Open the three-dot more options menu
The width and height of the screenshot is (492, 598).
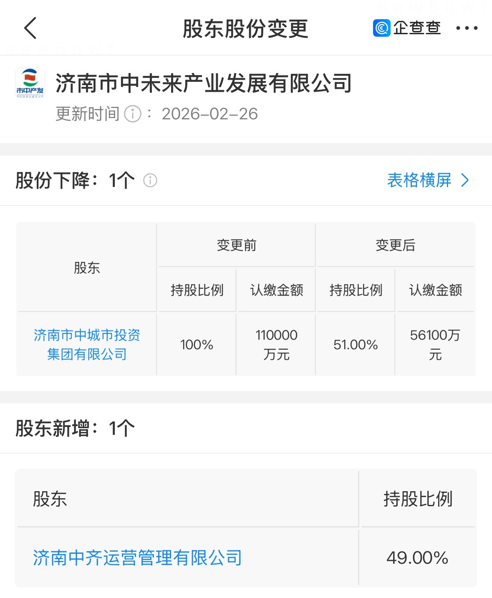click(x=467, y=28)
